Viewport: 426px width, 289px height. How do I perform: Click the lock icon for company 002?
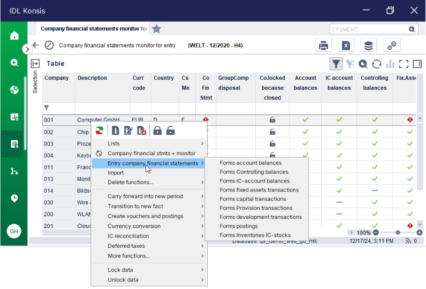tap(272, 132)
